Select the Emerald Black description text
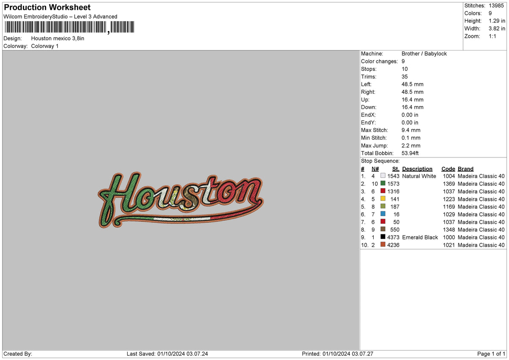 (x=420, y=237)
